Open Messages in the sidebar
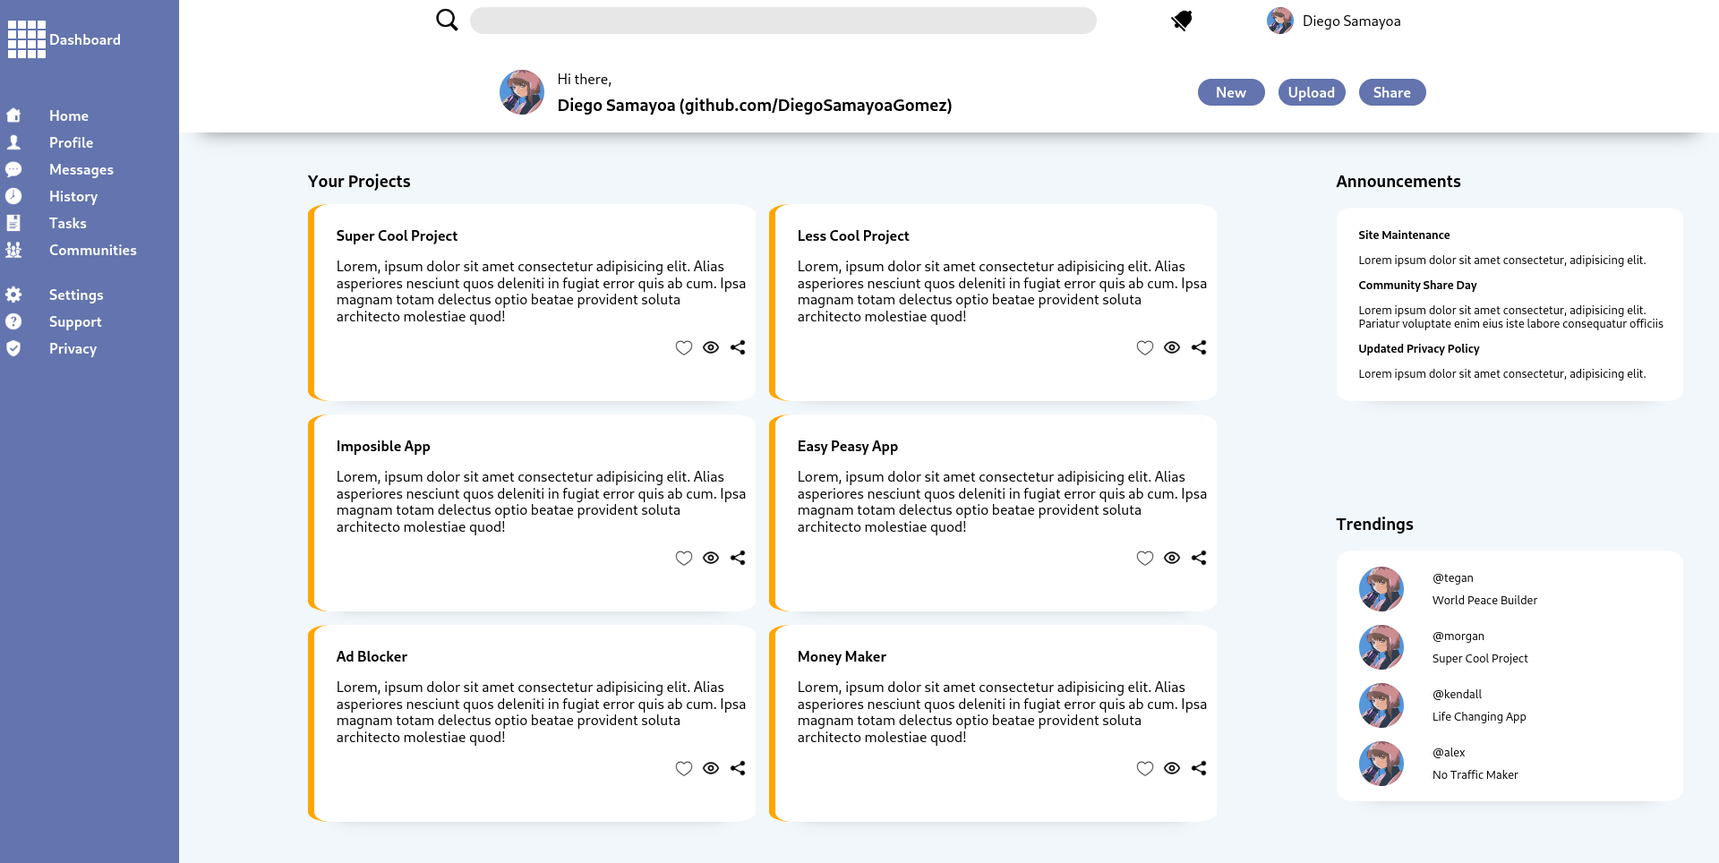Viewport: 1719px width, 863px height. pos(81,169)
